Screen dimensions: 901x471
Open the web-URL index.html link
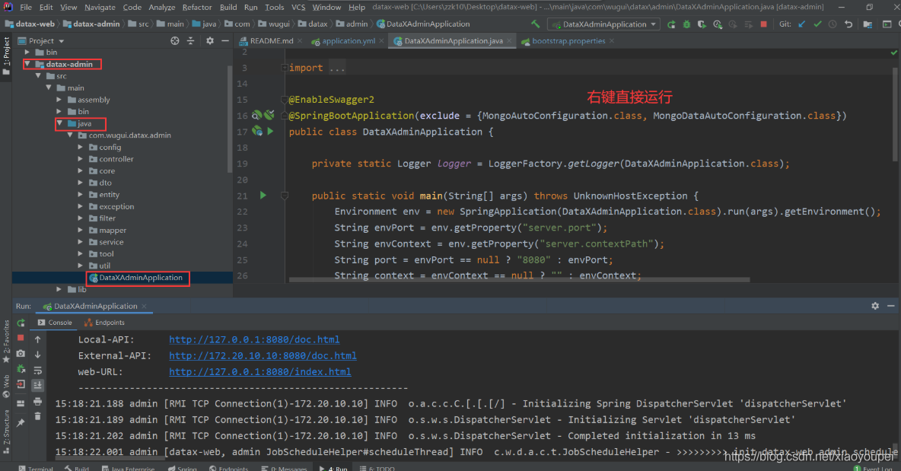point(259,371)
